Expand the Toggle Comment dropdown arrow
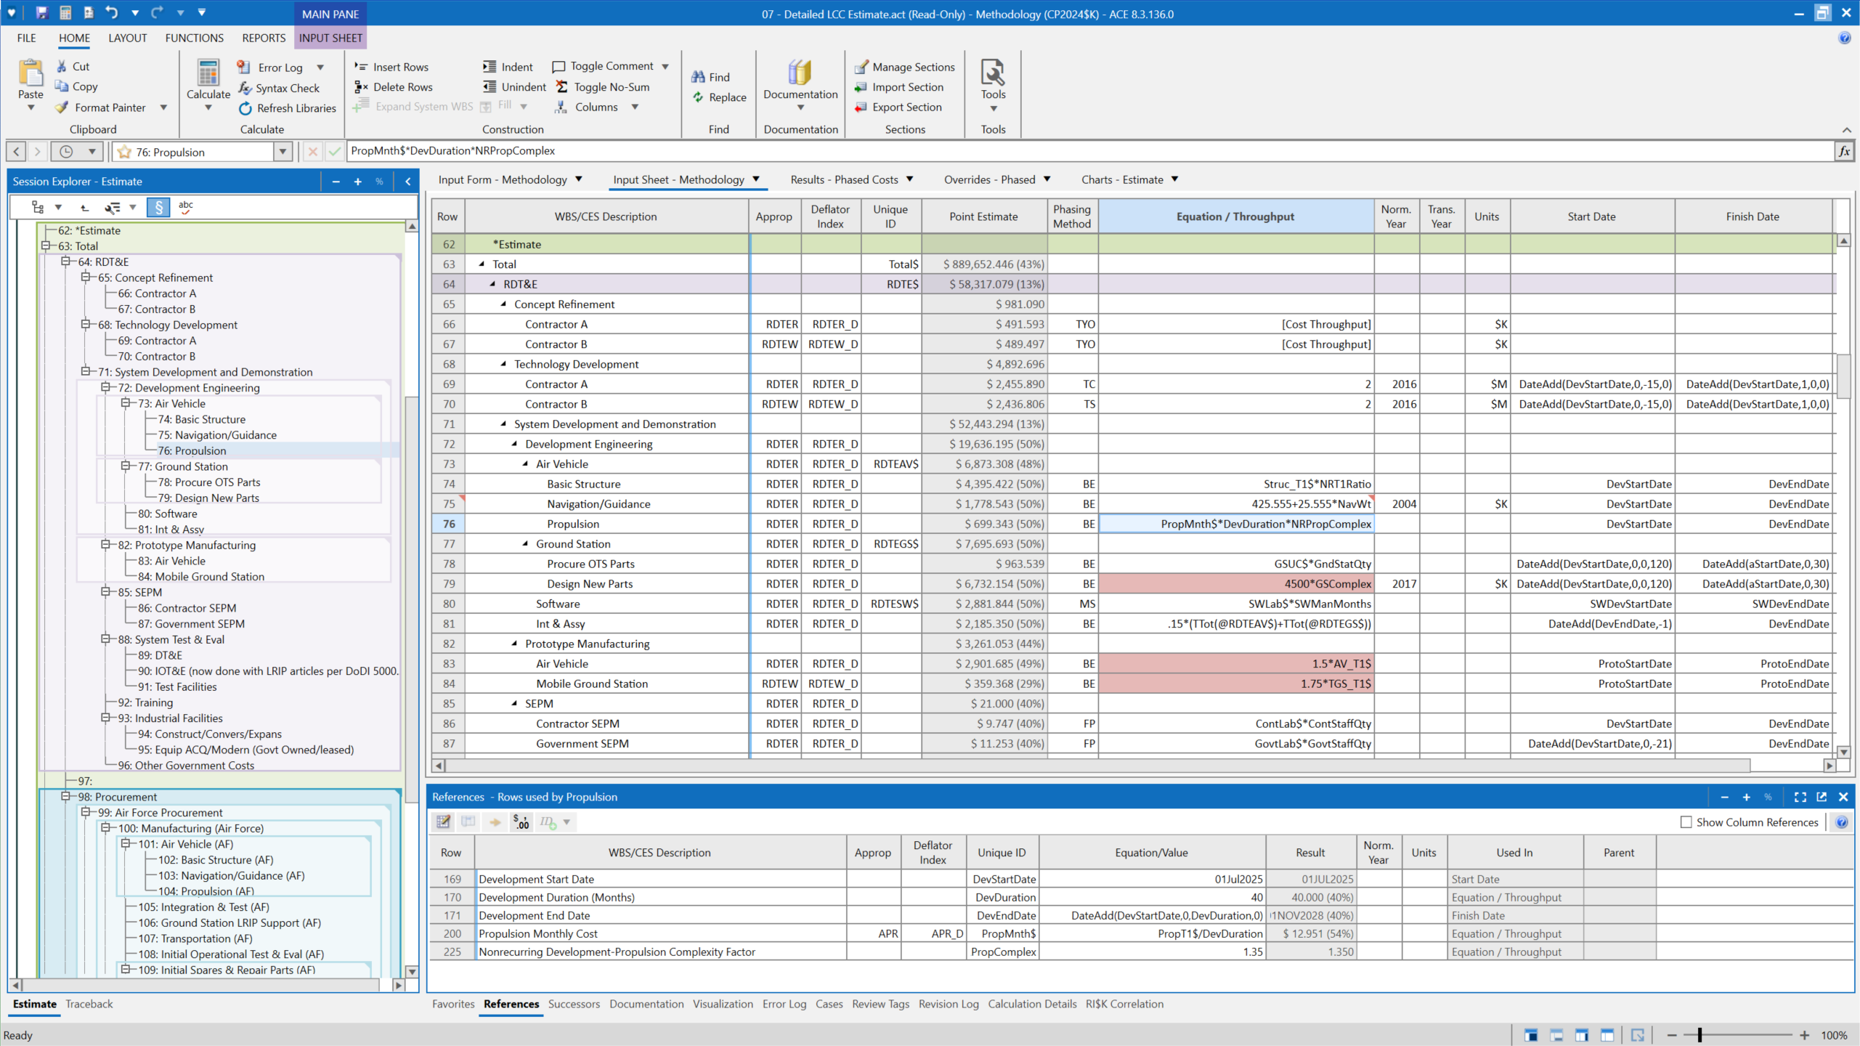The height and width of the screenshot is (1046, 1860). coord(665,66)
